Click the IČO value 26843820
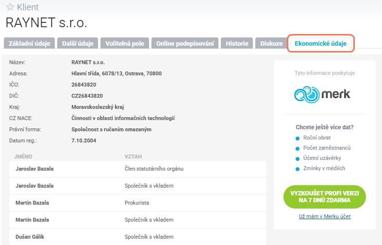The image size is (382, 245). tap(84, 85)
